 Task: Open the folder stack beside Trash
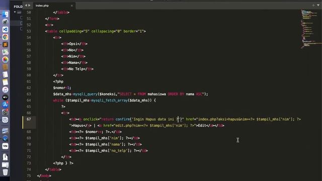pos(6,165)
